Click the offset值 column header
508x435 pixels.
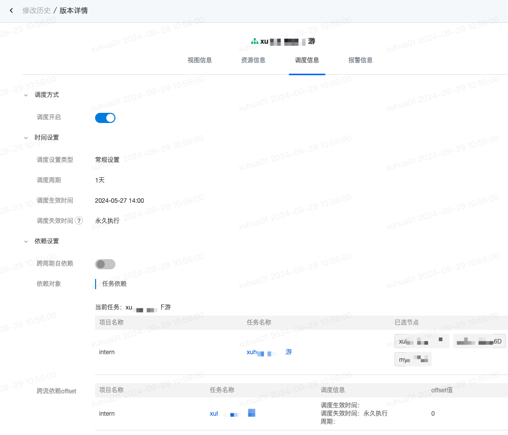click(442, 390)
